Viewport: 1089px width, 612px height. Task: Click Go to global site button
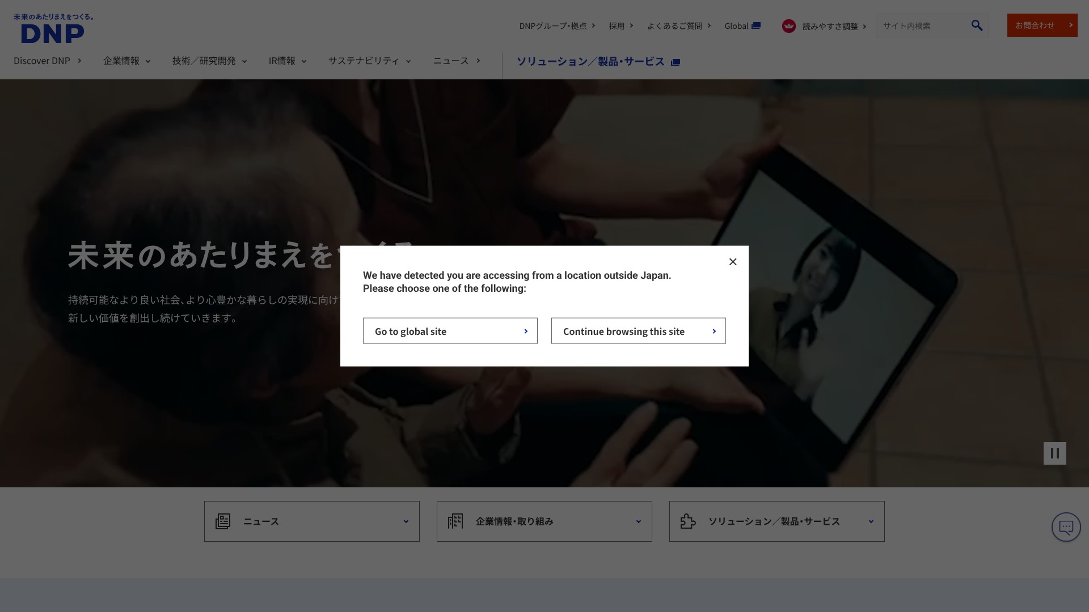click(450, 331)
